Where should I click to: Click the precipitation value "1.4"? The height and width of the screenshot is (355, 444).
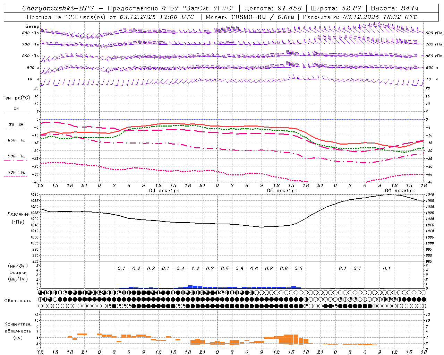point(195,268)
